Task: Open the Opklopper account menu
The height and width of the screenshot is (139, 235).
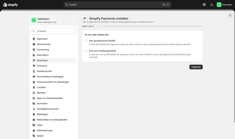Action: tap(224, 5)
